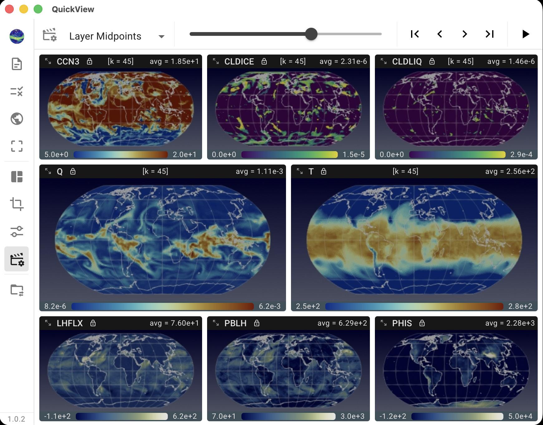
Task: Select the crop tool icon
Action: click(x=17, y=204)
